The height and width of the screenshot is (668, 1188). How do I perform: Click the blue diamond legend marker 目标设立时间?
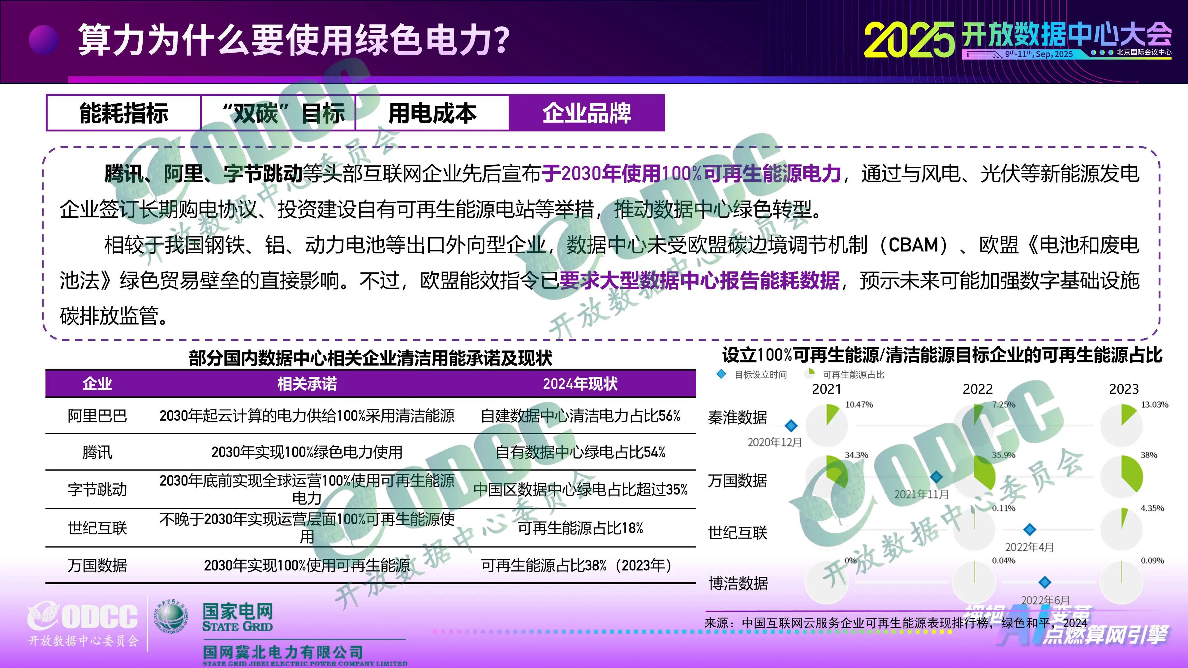pyautogui.click(x=721, y=374)
